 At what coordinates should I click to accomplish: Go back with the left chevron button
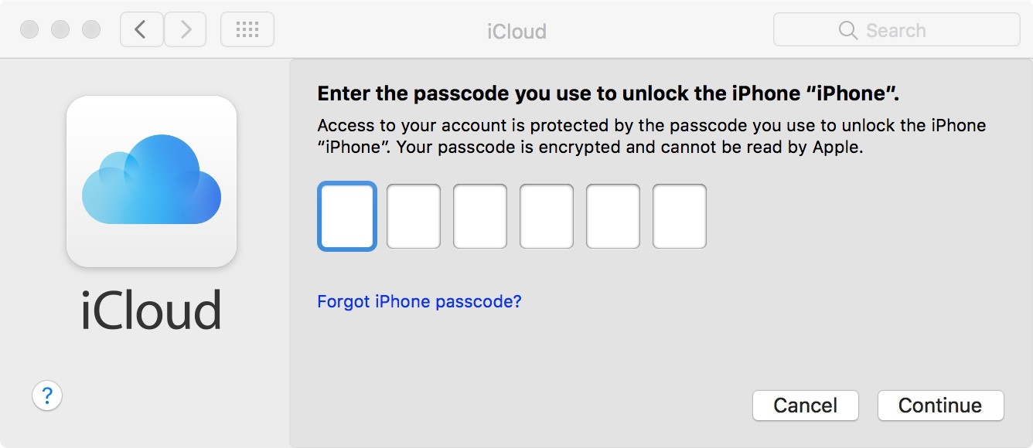tap(141, 30)
